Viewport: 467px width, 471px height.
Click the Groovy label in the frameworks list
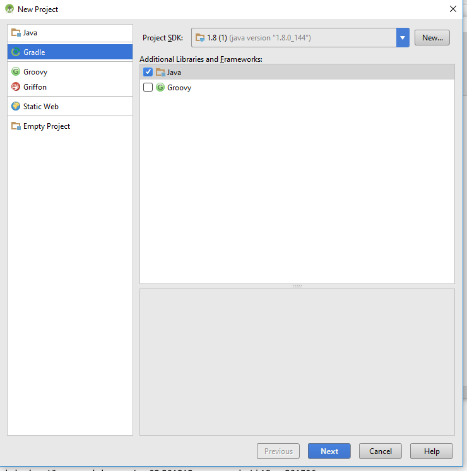point(179,88)
